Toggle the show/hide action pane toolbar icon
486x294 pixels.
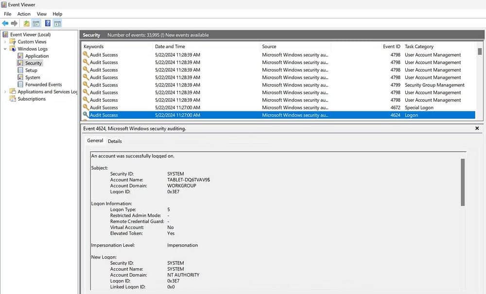click(57, 23)
